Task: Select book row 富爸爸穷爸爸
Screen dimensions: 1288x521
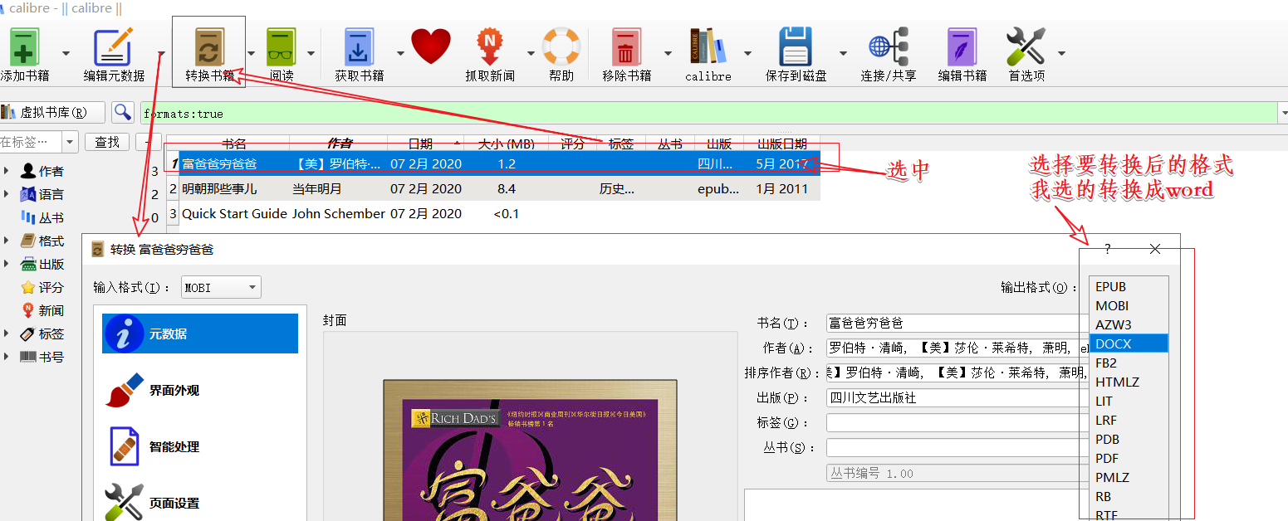Action: (493, 164)
